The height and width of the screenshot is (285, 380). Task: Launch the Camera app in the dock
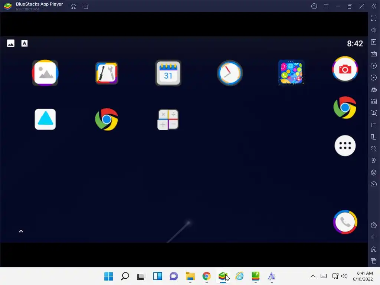pos(345,69)
